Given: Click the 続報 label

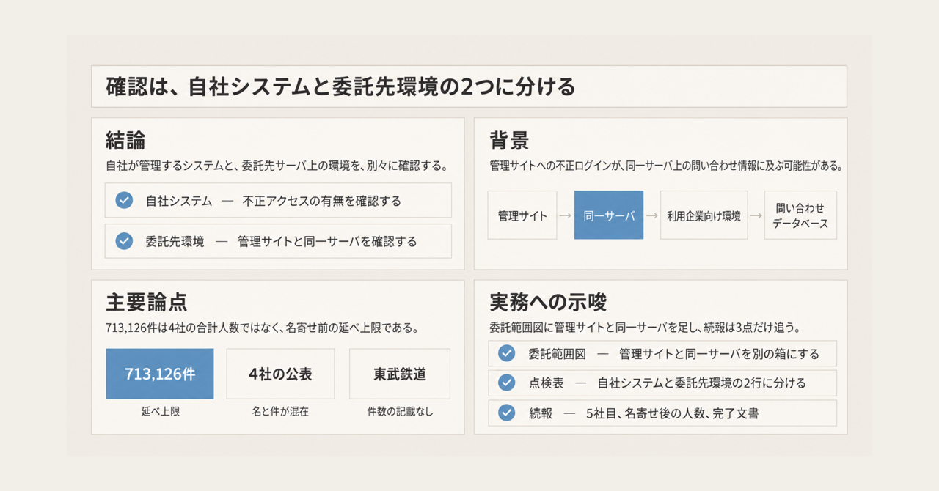Looking at the screenshot, I should [540, 413].
